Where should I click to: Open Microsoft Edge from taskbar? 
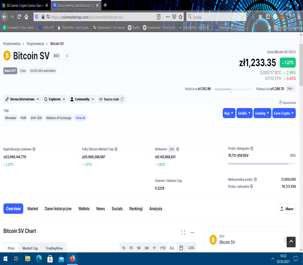39,259
